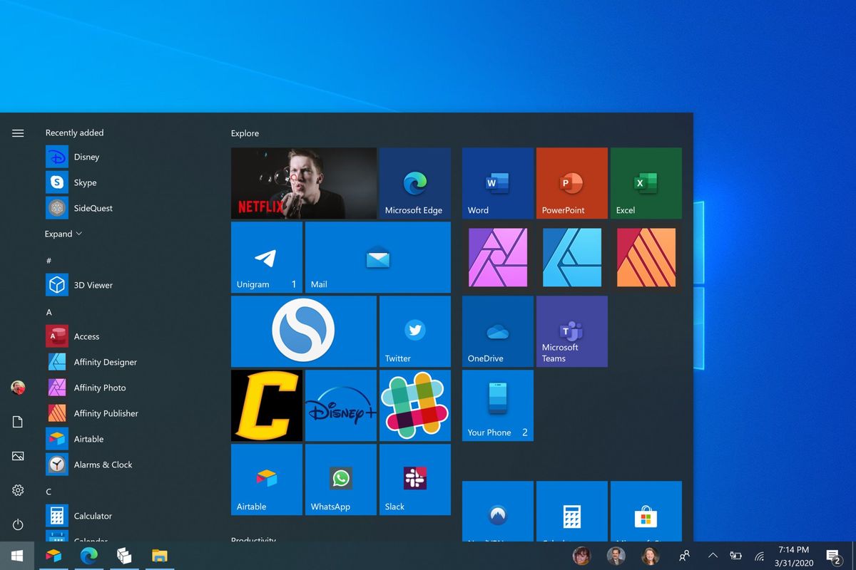Open Microsoft Edge from the Start tiles

click(414, 182)
